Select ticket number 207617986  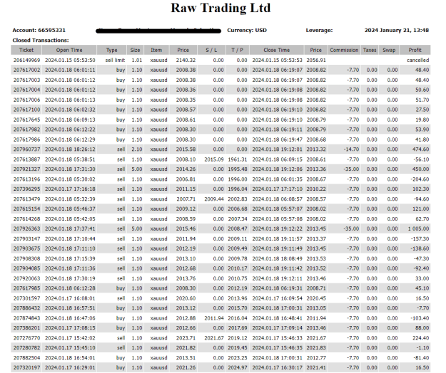(x=26, y=140)
